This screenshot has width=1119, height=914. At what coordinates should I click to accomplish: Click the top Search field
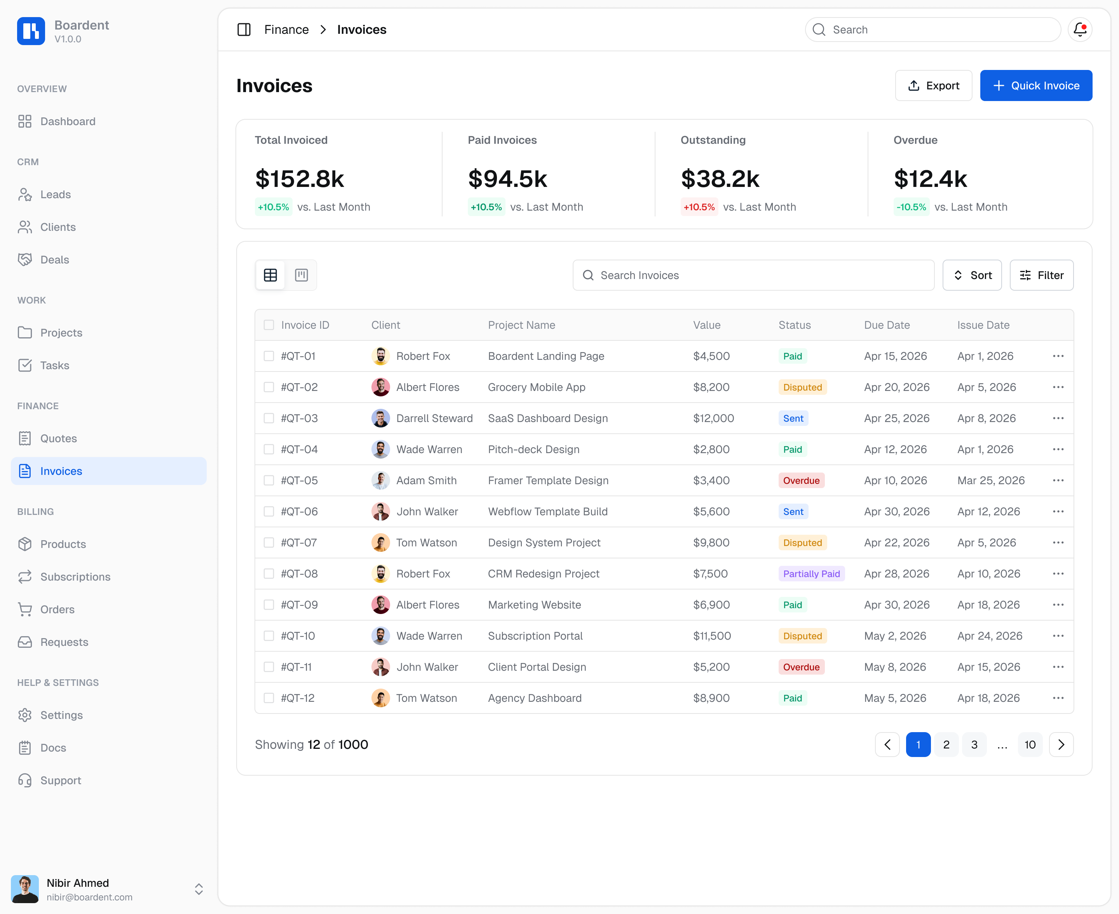[932, 30]
